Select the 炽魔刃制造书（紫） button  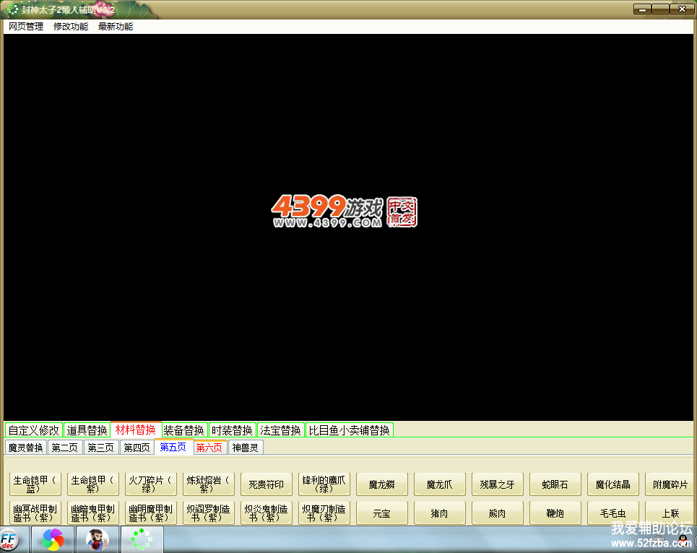324,513
